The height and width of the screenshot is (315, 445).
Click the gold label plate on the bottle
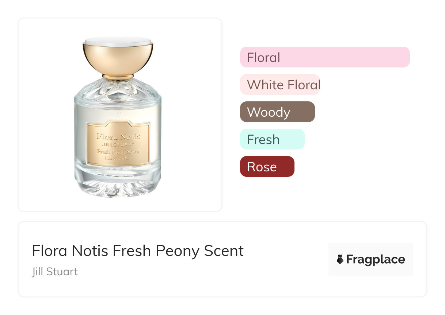point(118,144)
